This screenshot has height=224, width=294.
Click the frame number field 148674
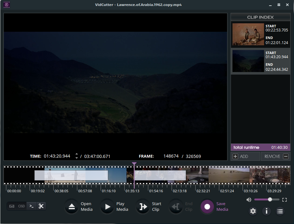click(x=171, y=156)
